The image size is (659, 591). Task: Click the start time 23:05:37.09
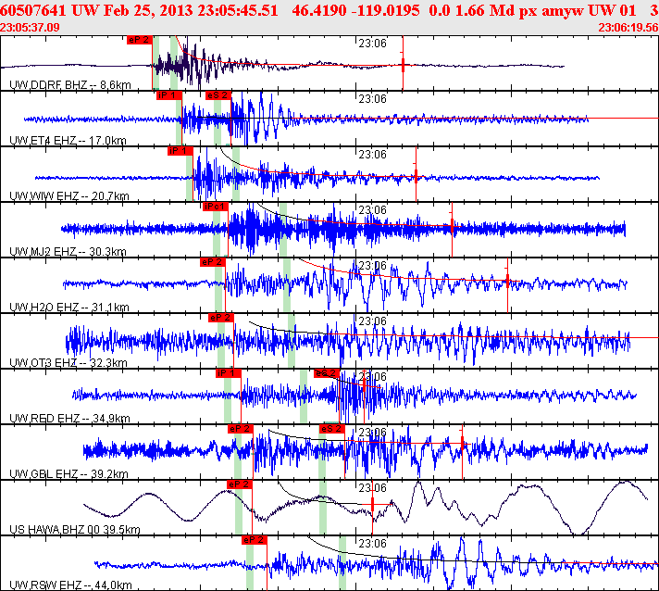click(x=30, y=28)
